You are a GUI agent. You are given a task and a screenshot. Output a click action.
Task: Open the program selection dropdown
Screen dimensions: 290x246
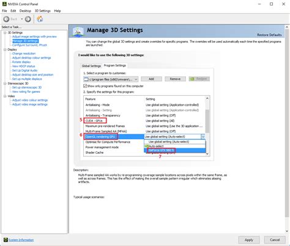(x=111, y=79)
